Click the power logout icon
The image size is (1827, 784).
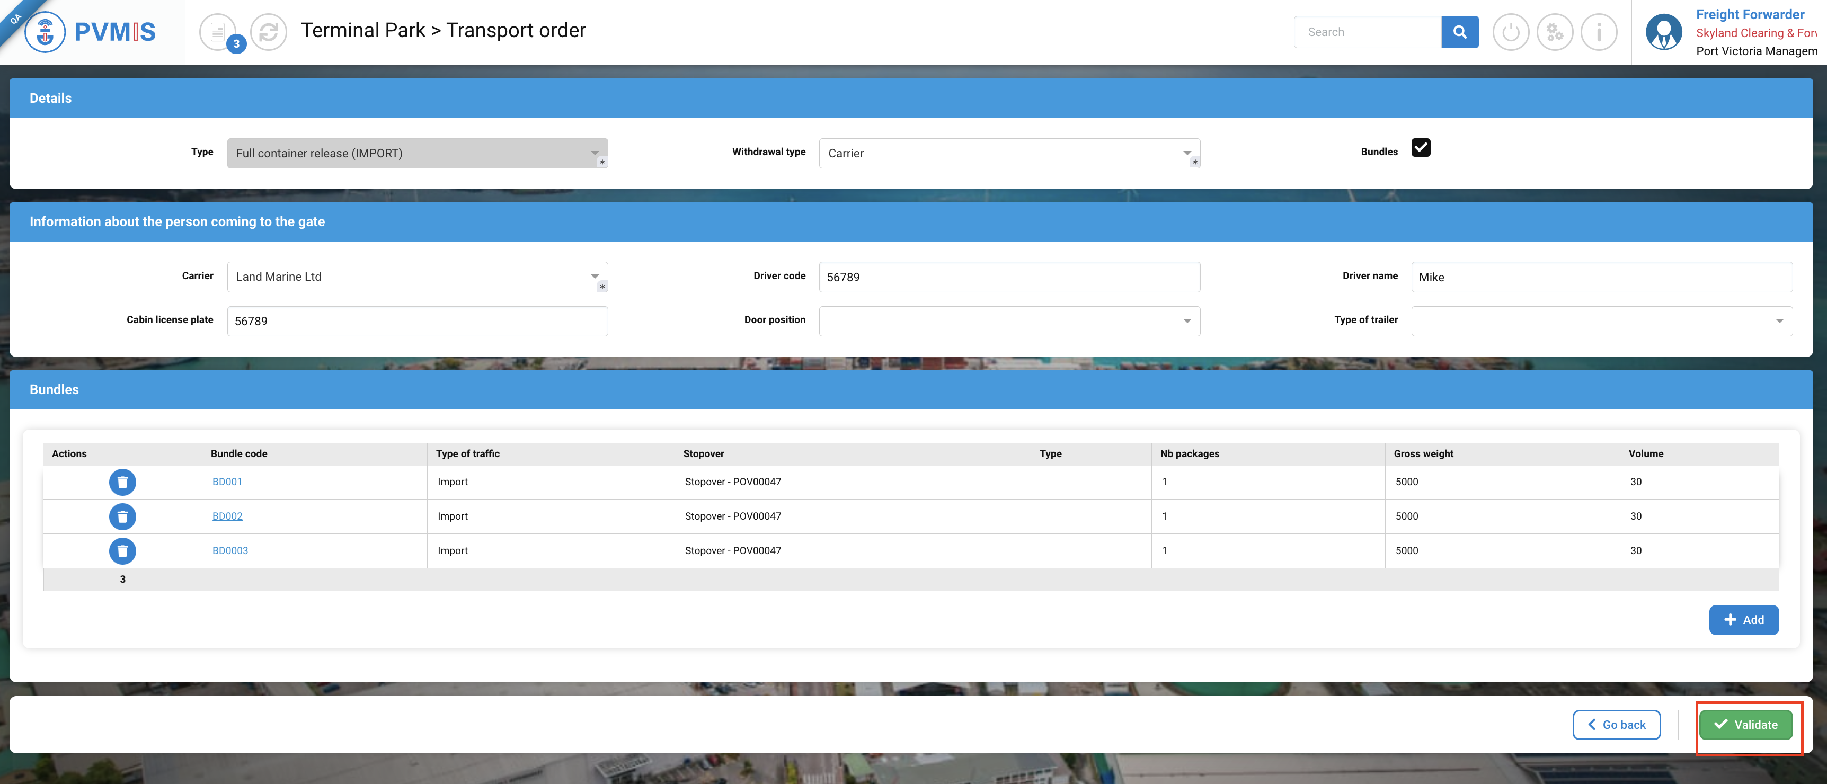[1510, 32]
